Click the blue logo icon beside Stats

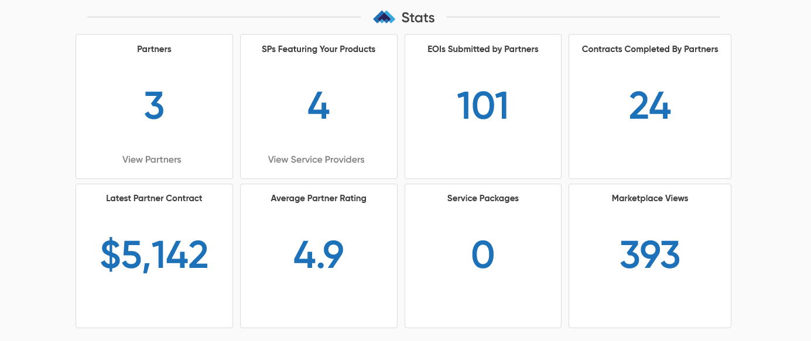pyautogui.click(x=384, y=18)
